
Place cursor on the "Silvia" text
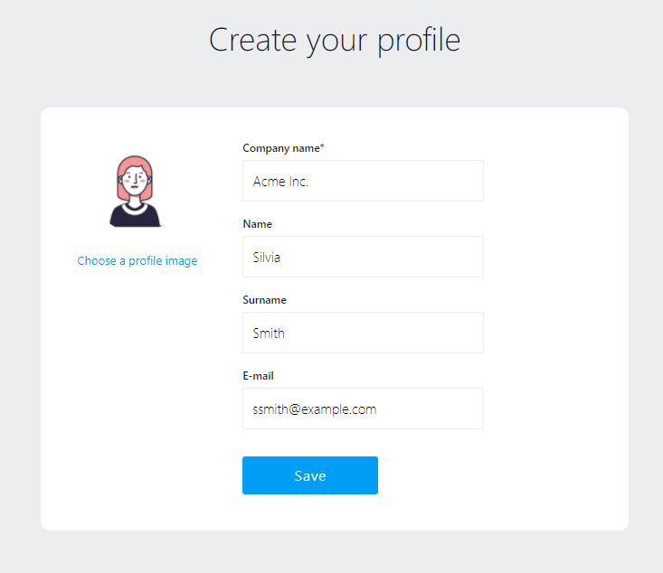click(x=267, y=258)
